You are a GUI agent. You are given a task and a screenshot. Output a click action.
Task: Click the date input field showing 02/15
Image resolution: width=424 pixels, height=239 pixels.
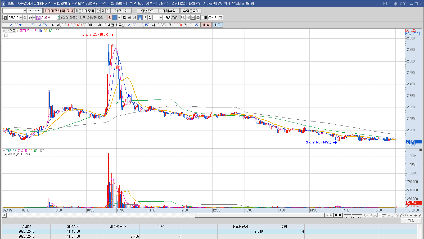(x=213, y=18)
